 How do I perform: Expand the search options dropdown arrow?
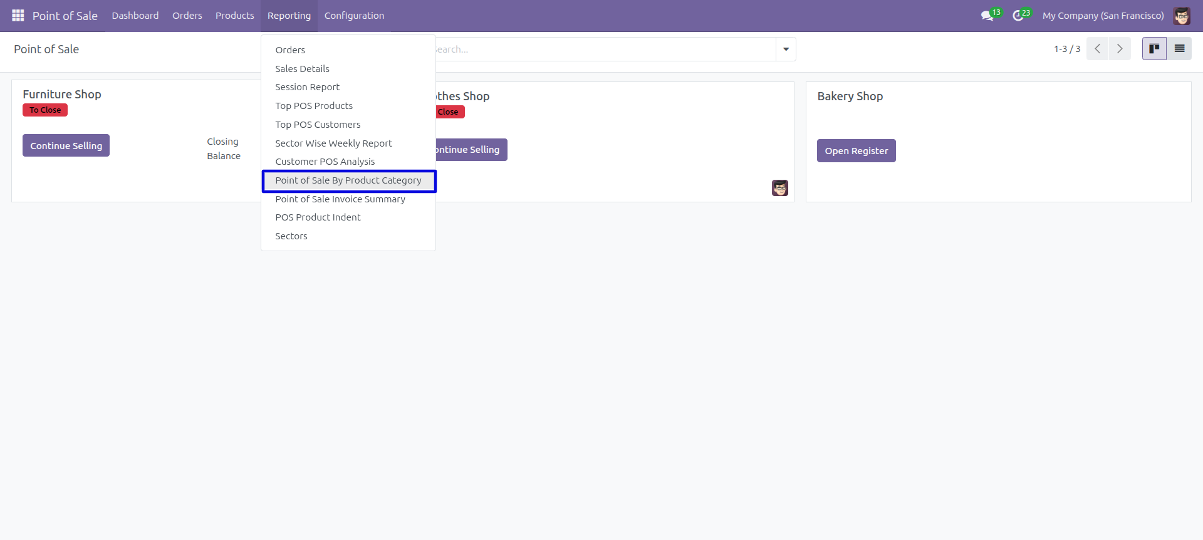(x=786, y=49)
